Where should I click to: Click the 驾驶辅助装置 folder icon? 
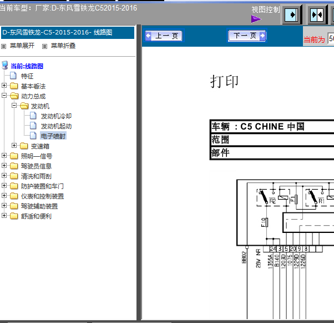click(x=14, y=206)
